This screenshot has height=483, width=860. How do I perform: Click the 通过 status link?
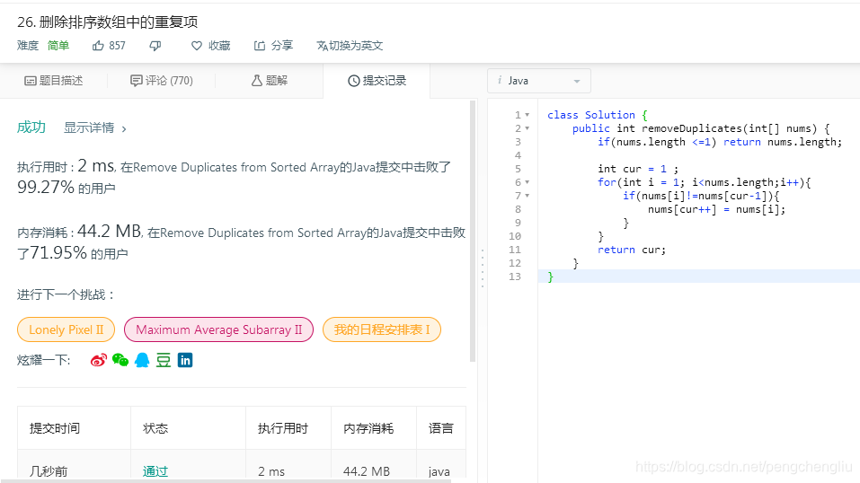click(x=155, y=471)
